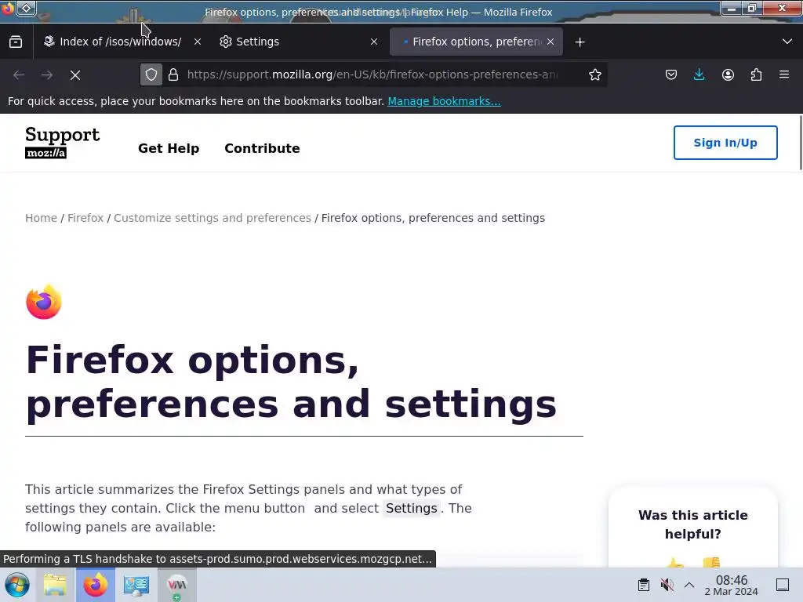
Task: Close the Firefox options tab
Action: tap(550, 42)
